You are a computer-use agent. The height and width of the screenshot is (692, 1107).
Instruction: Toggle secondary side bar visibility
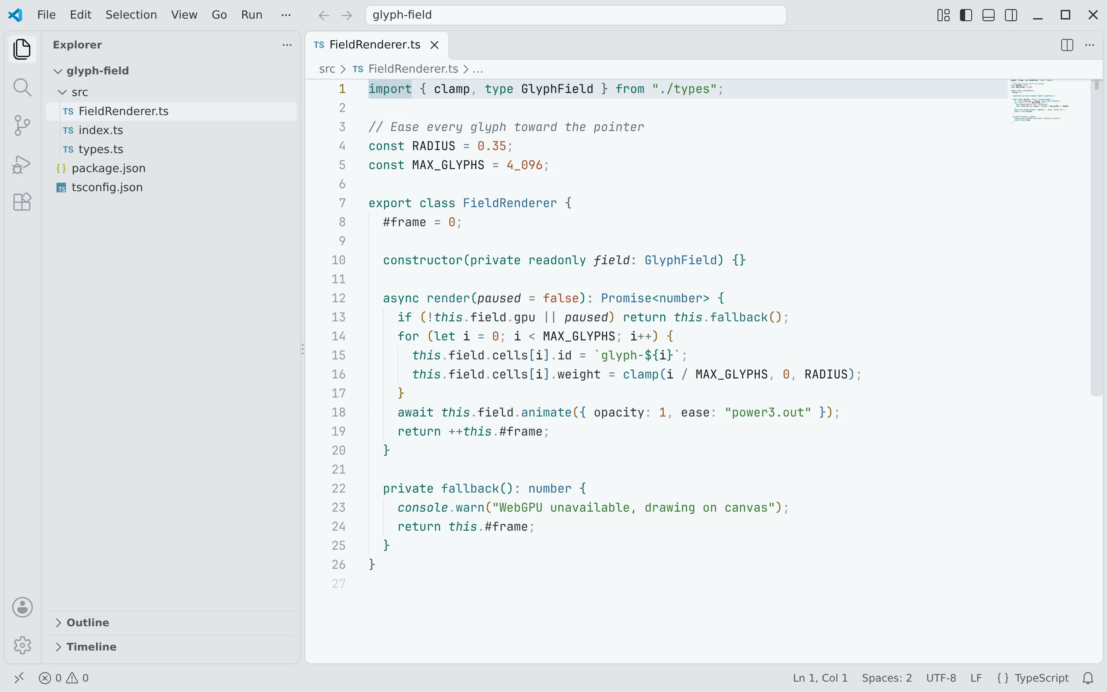[x=1011, y=15]
